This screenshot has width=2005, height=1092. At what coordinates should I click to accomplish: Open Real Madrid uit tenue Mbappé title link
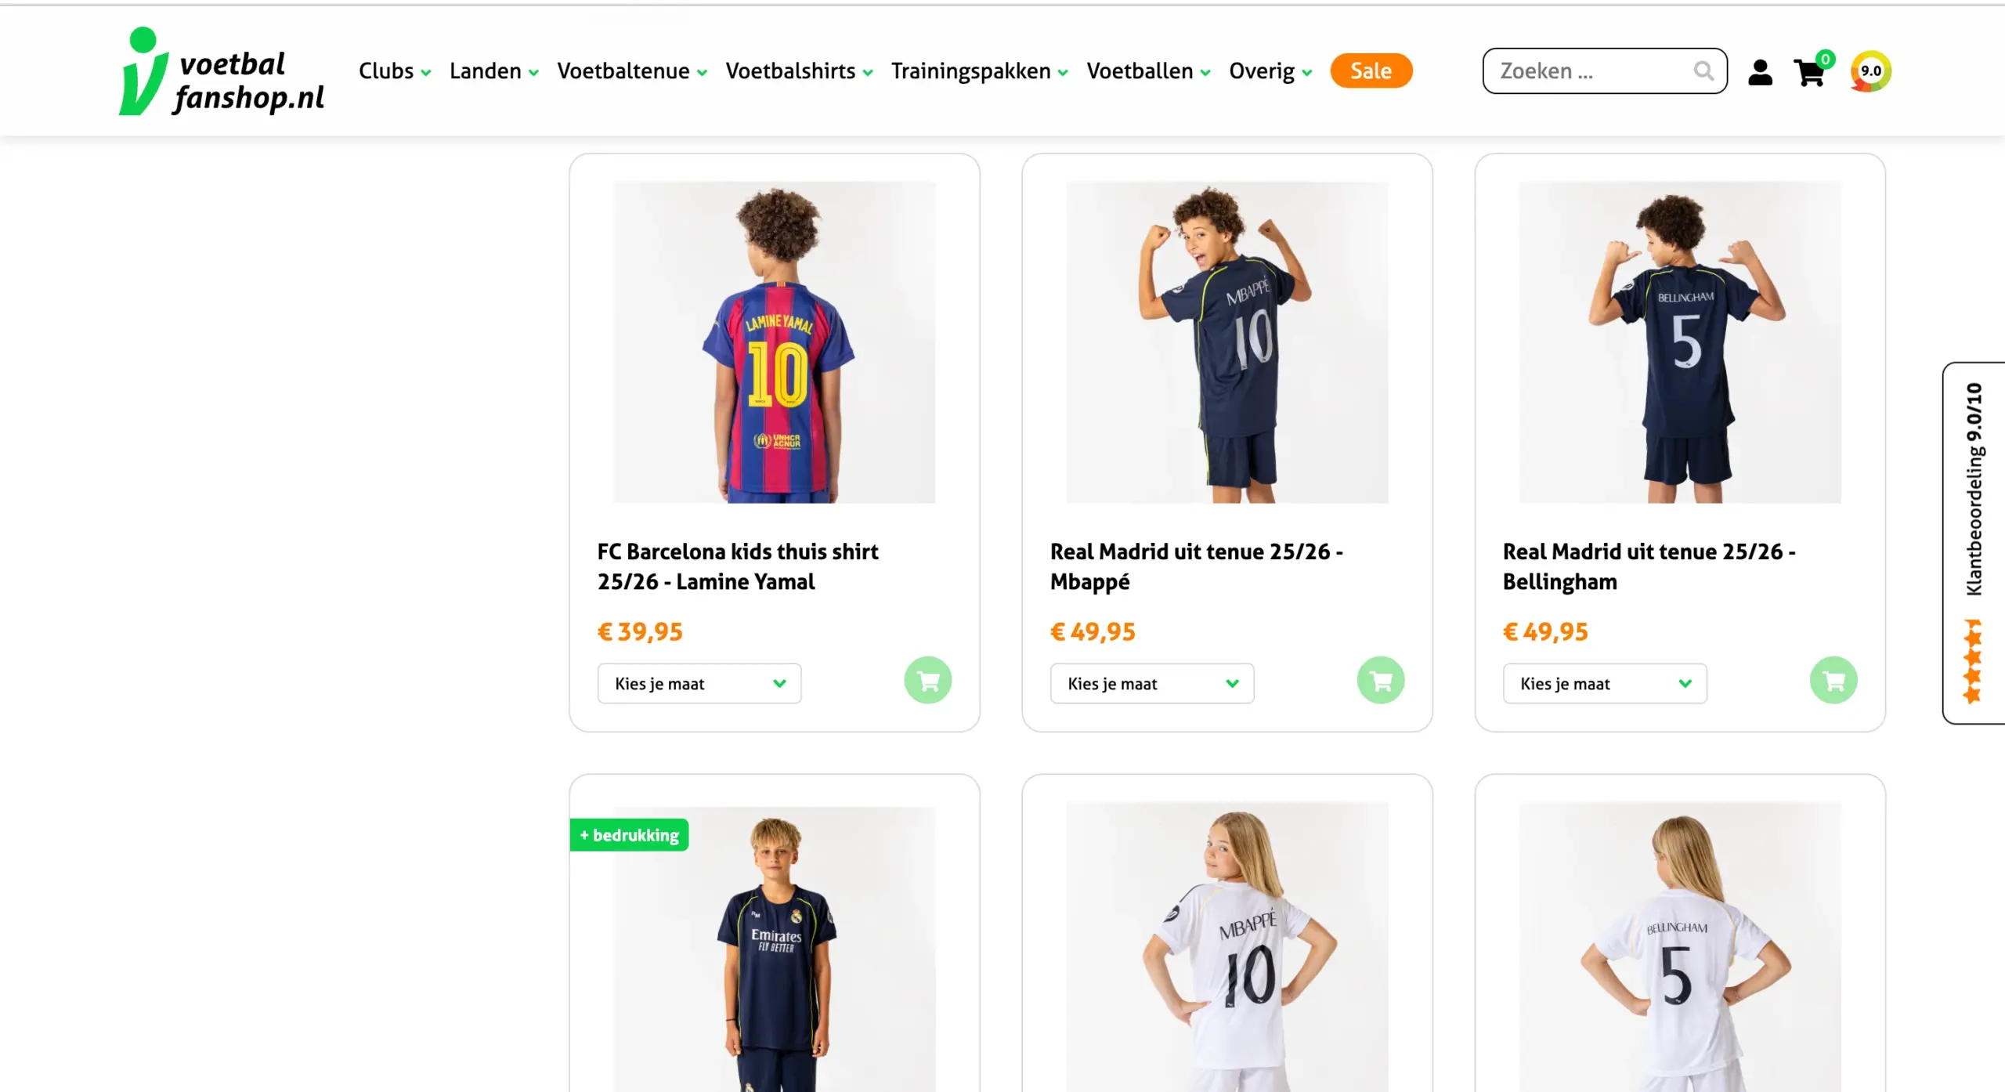tap(1197, 566)
